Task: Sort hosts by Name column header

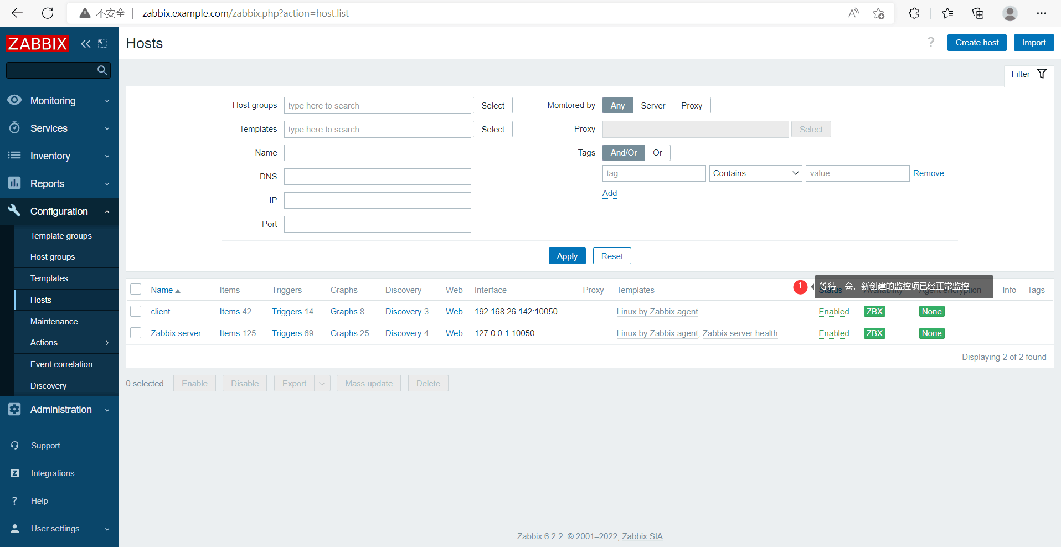Action: click(165, 290)
